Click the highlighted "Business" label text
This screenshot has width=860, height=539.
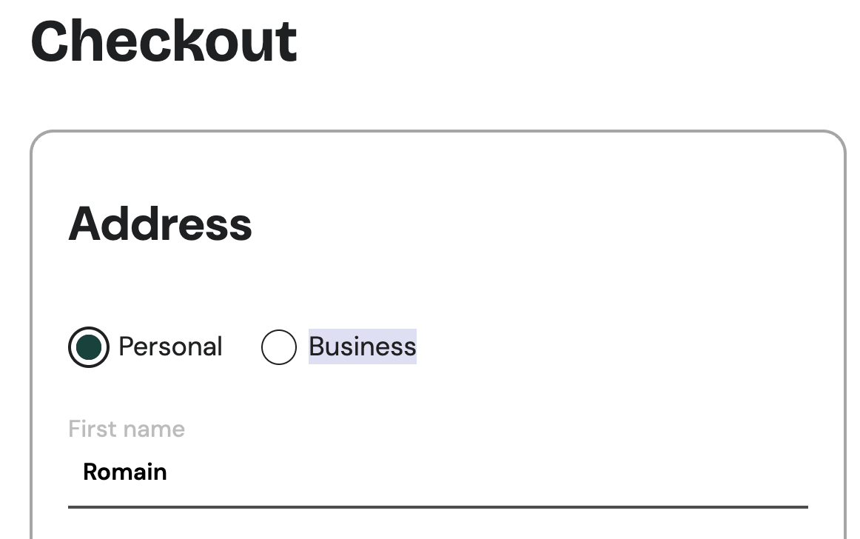point(362,346)
